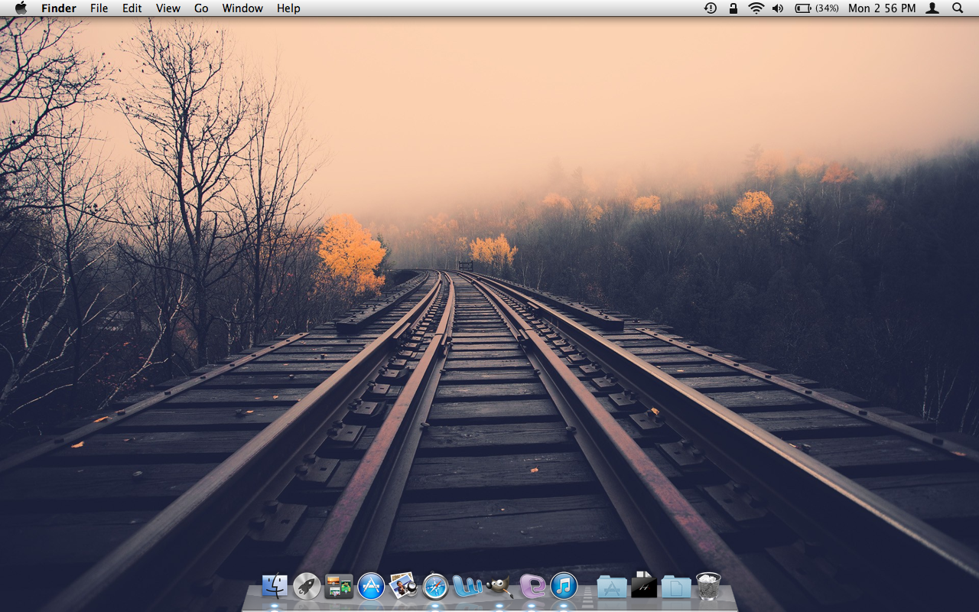Open the Go menu
979x612 pixels.
tap(201, 8)
